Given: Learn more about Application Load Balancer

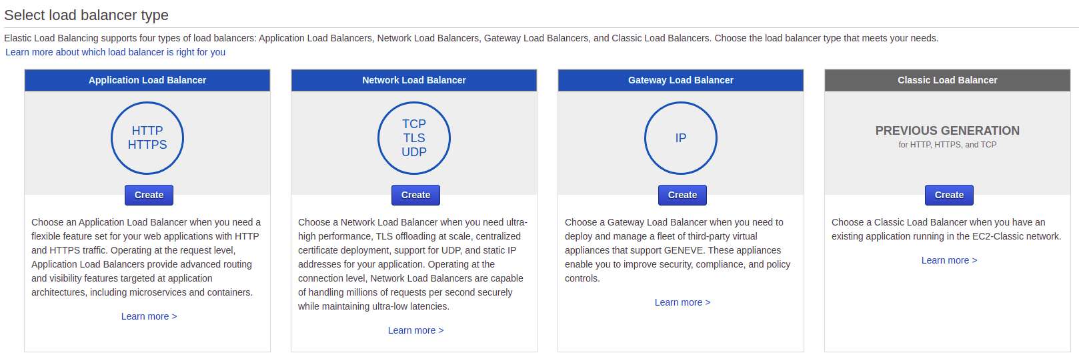Looking at the screenshot, I should (x=149, y=316).
